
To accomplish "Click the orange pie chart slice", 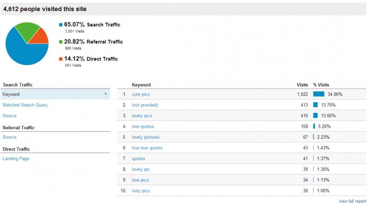I will click(40, 37).
